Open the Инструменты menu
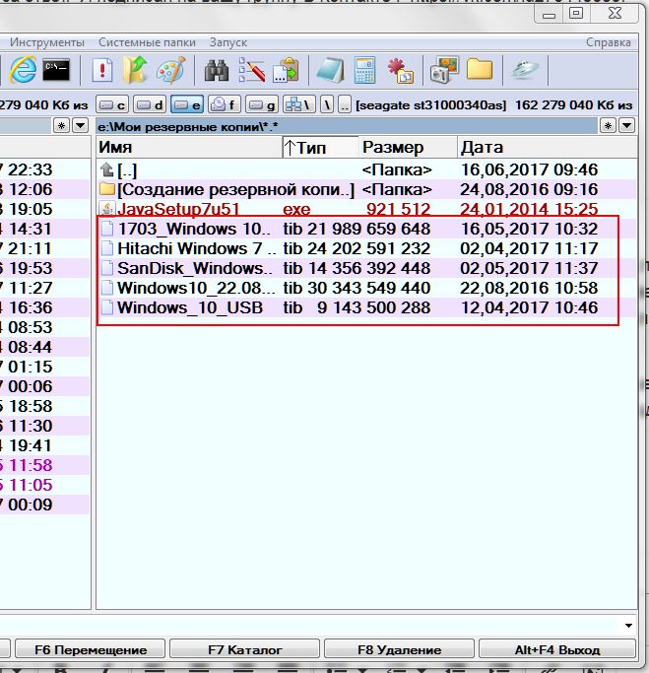 [x=47, y=42]
